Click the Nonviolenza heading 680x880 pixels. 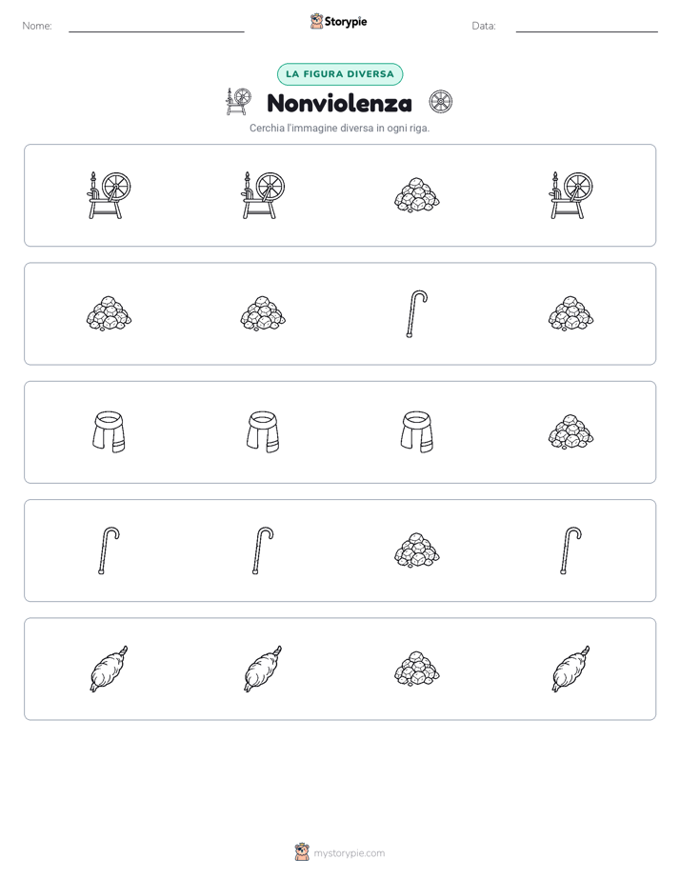pyautogui.click(x=339, y=103)
